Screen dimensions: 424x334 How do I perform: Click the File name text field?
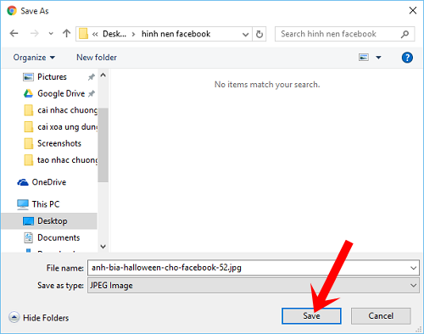(248, 268)
